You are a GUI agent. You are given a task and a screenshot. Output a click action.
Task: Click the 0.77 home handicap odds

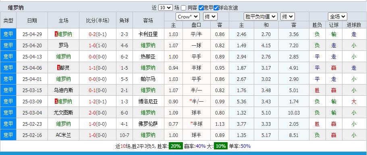coord(174,124)
